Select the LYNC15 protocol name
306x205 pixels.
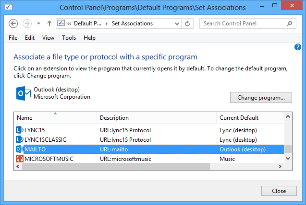35,130
